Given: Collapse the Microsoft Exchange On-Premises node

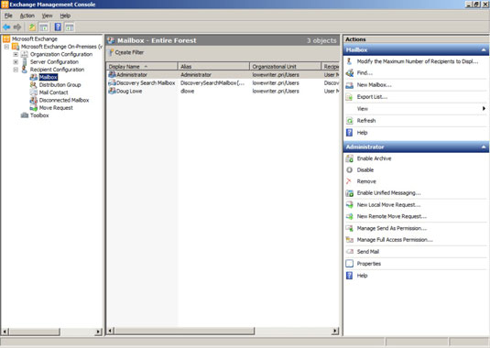Looking at the screenshot, I should click(6, 47).
